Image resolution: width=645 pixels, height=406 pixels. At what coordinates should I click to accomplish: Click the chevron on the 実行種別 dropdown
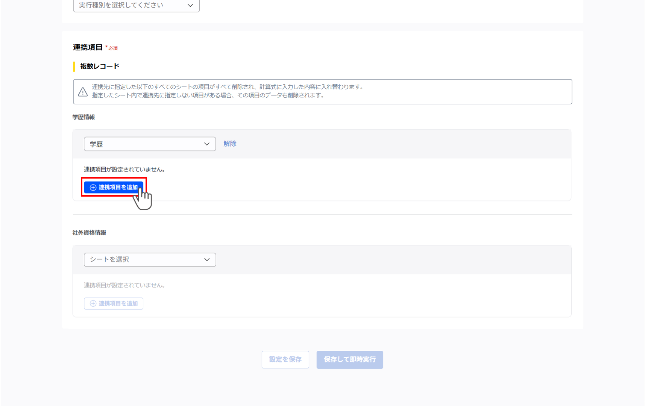click(190, 5)
